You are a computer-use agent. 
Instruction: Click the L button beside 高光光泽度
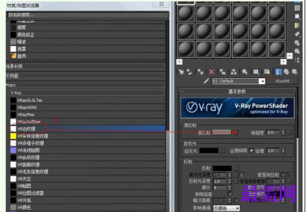point(242,175)
